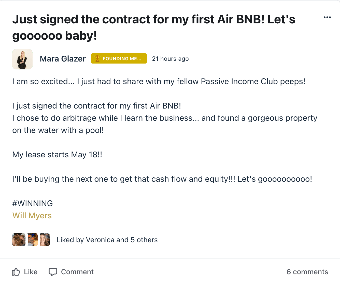Open the 6 comments link
Screen dimensions: 340x290
[307, 272]
